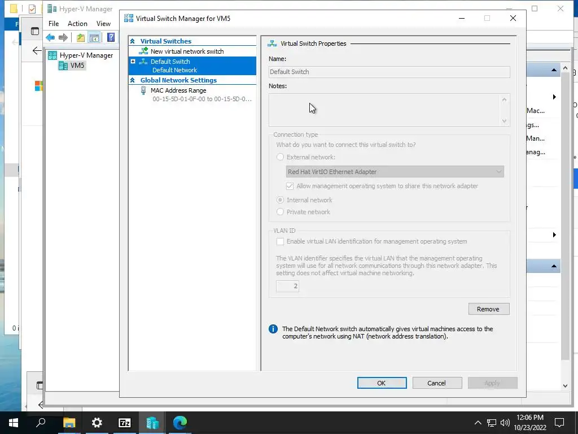Click inside the Notes text area
Image resolution: width=578 pixels, height=434 pixels.
(385, 110)
